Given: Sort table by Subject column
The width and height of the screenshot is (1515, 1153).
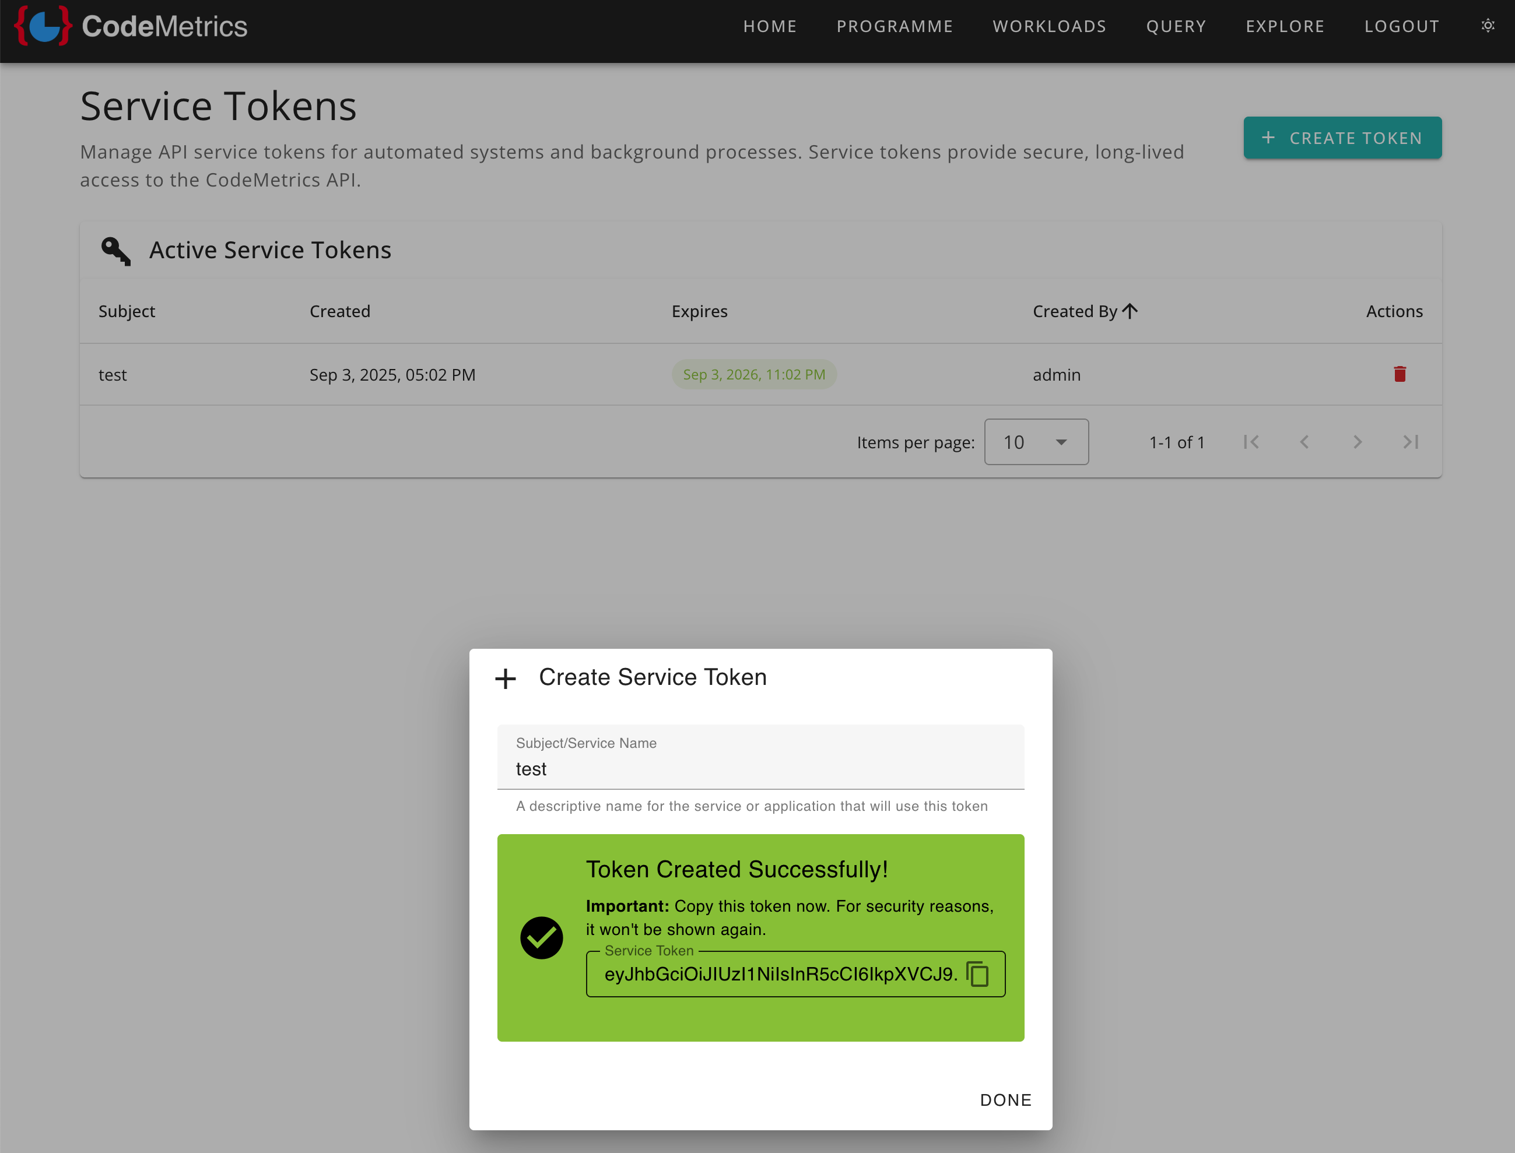Looking at the screenshot, I should click(127, 311).
